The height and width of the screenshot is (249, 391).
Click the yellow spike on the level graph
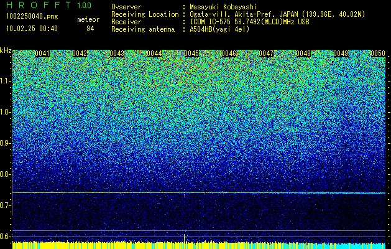184,238
